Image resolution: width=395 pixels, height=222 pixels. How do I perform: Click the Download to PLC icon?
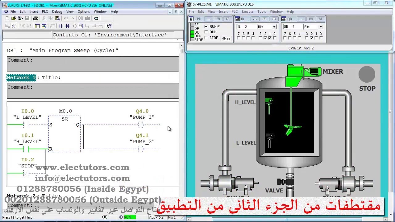coord(87,18)
